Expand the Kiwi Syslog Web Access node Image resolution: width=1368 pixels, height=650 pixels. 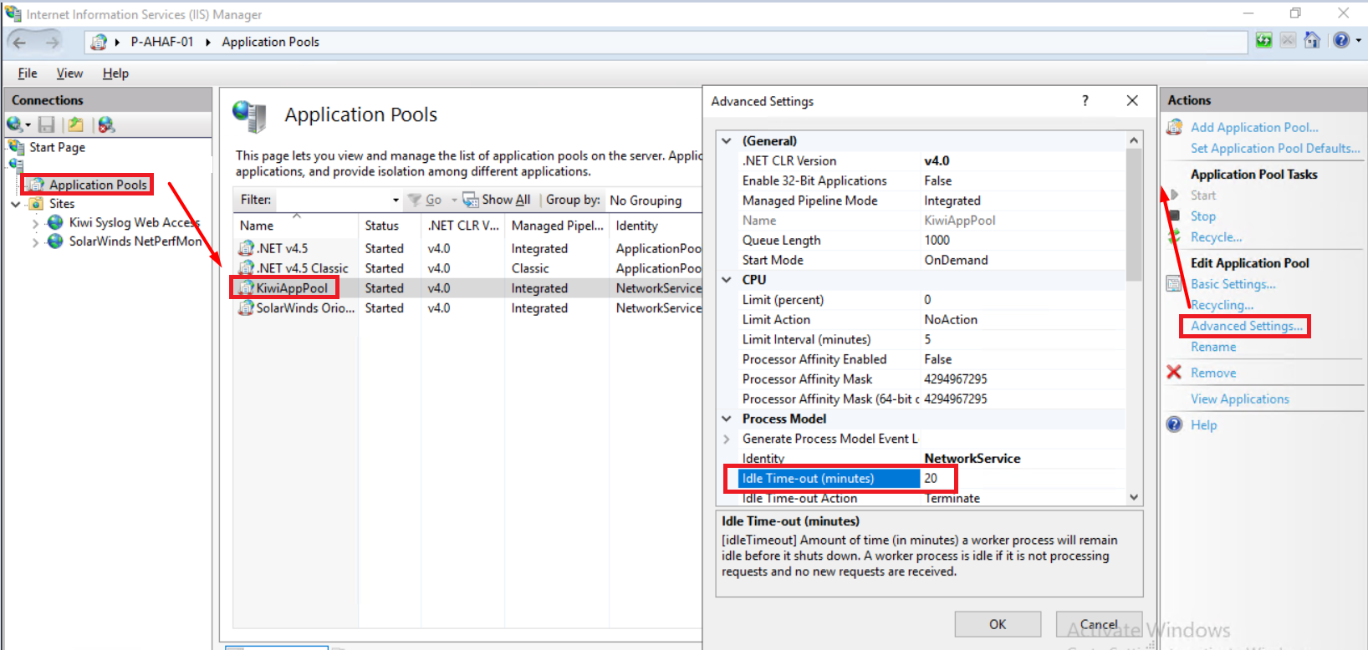[35, 223]
